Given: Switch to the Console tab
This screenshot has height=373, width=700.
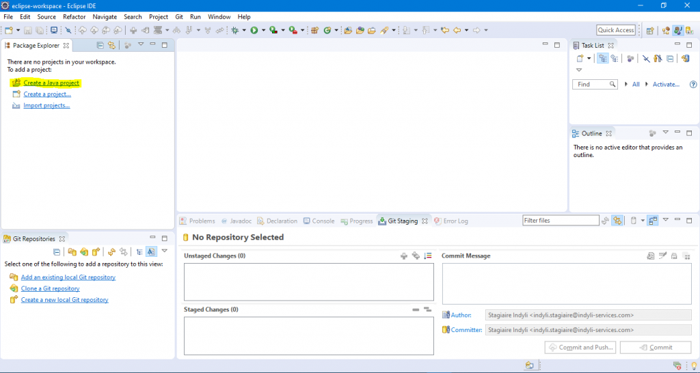Looking at the screenshot, I should pyautogui.click(x=319, y=221).
